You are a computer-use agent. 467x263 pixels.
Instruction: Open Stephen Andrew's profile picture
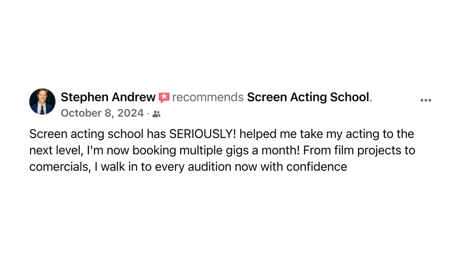click(42, 102)
